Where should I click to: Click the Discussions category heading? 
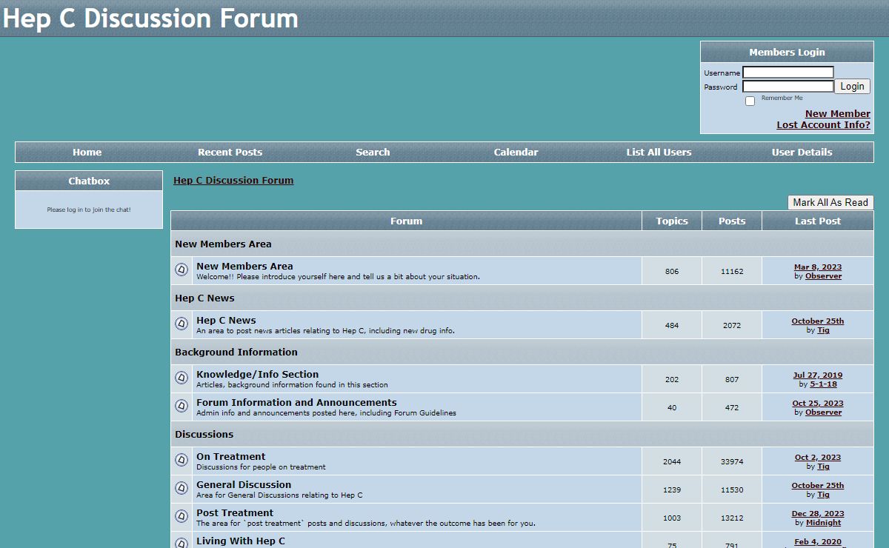tap(204, 434)
